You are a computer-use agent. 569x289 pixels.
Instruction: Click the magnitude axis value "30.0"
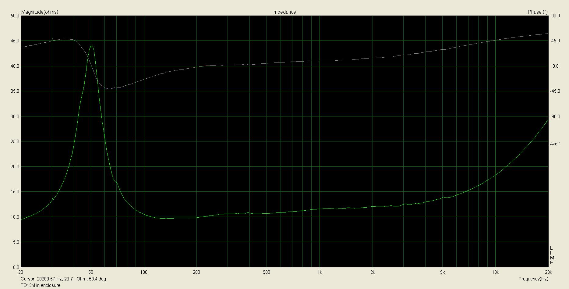pyautogui.click(x=15, y=116)
